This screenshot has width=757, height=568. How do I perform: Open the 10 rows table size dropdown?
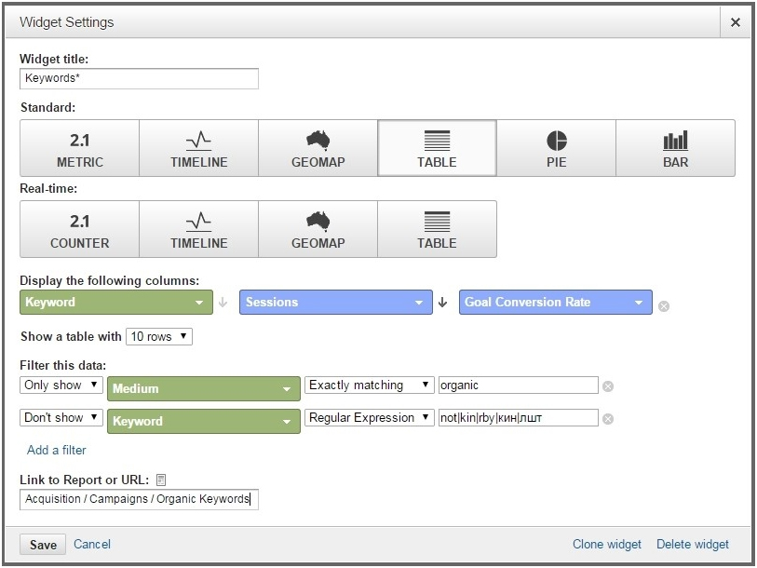tap(159, 337)
